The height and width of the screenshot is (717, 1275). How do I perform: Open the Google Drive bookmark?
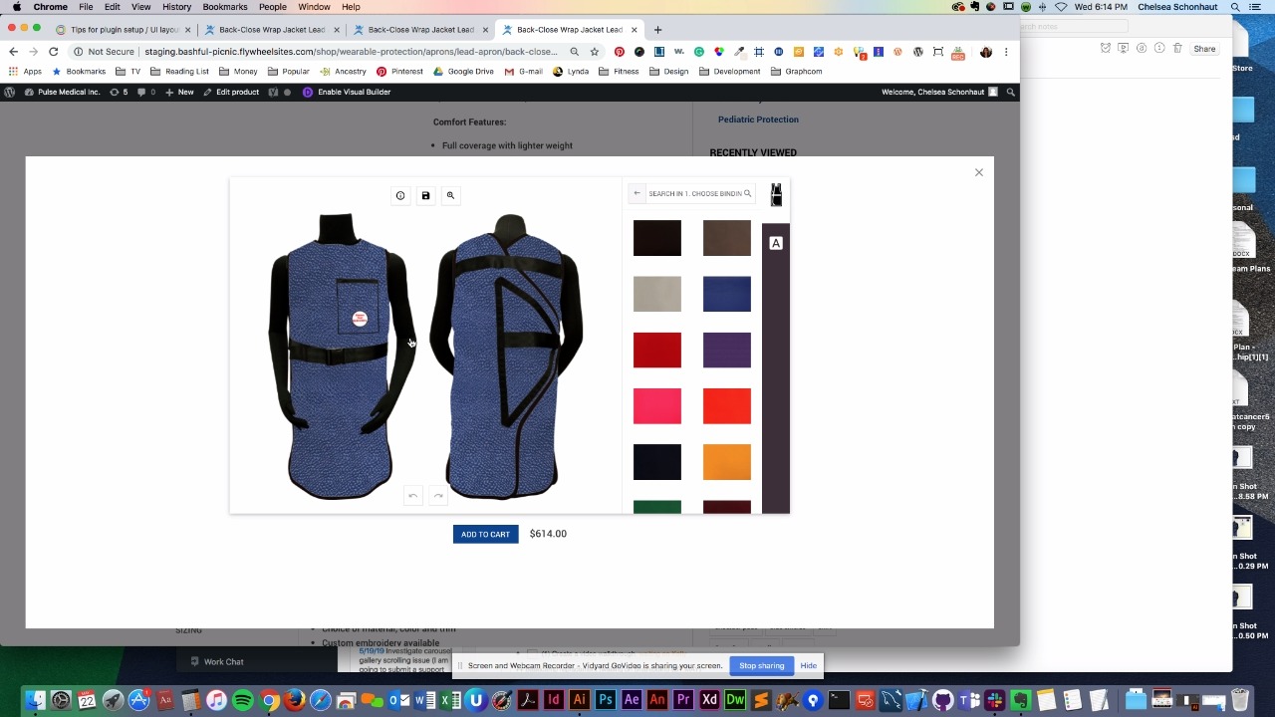point(463,72)
